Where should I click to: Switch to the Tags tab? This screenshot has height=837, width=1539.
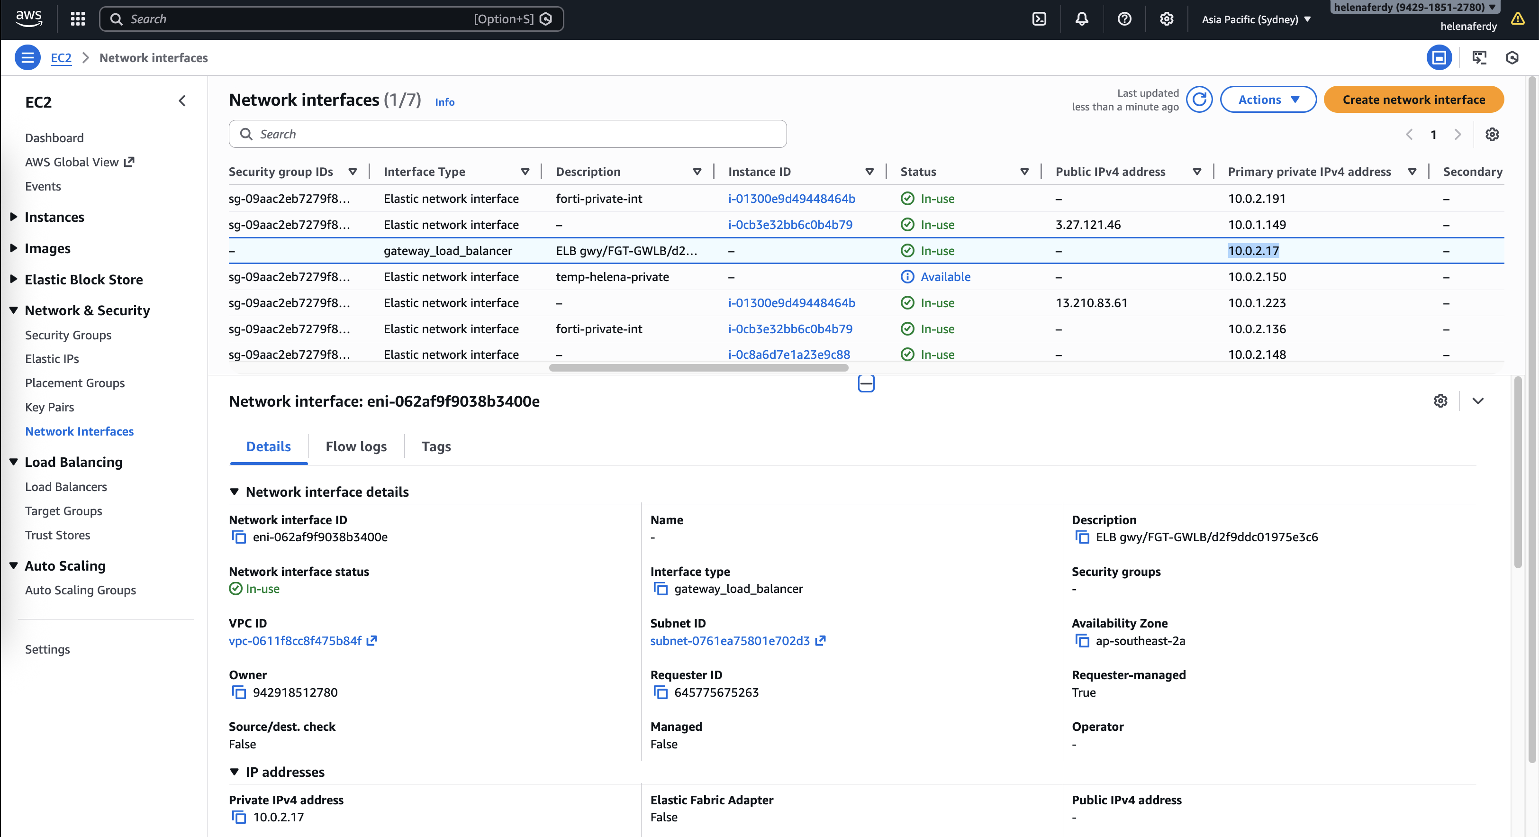pyautogui.click(x=435, y=447)
